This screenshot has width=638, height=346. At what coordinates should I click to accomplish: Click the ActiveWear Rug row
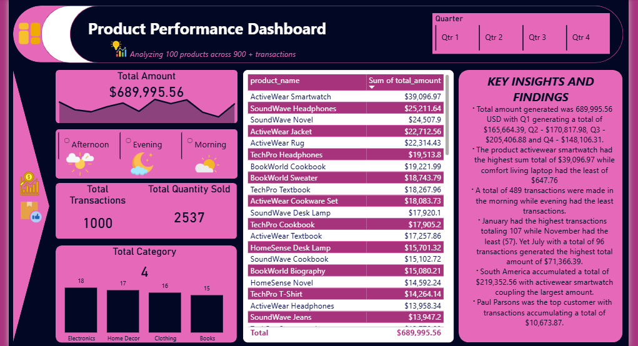[346, 143]
